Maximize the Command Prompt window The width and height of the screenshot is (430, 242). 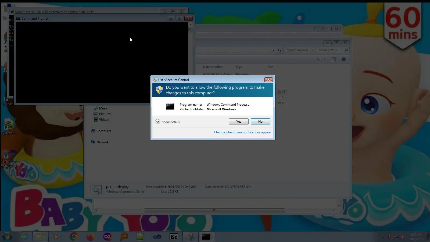(x=180, y=19)
